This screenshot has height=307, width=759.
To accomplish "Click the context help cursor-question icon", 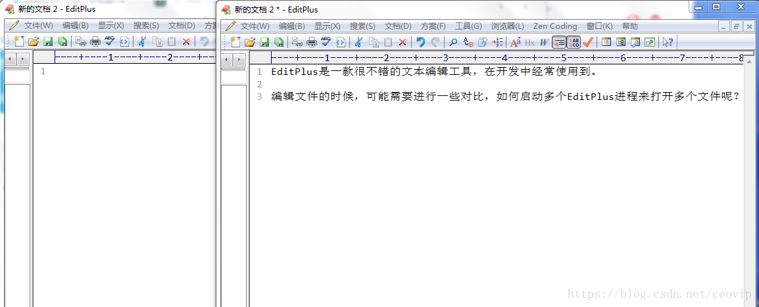I will [668, 42].
